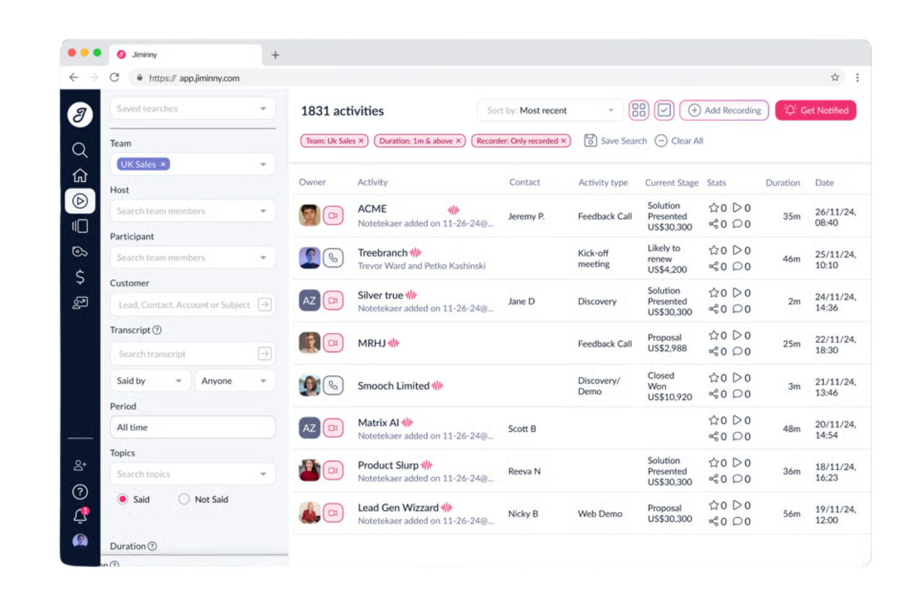This screenshot has height=612, width=918.
Task: Open search from the left sidebar
Action: point(79,149)
